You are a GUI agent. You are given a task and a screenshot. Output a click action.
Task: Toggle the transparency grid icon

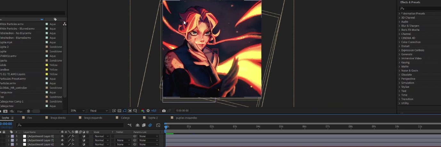pos(119,110)
